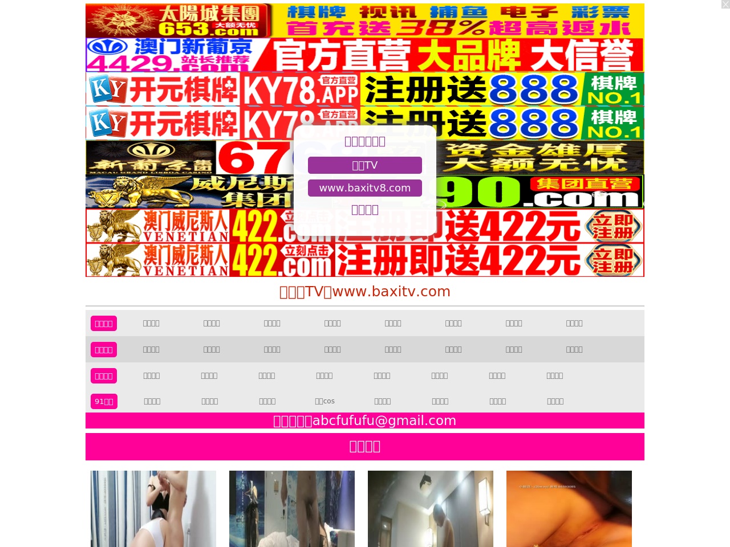The image size is (730, 547).
Task: Open the first thumbnail in the video row
Action: [x=153, y=509]
